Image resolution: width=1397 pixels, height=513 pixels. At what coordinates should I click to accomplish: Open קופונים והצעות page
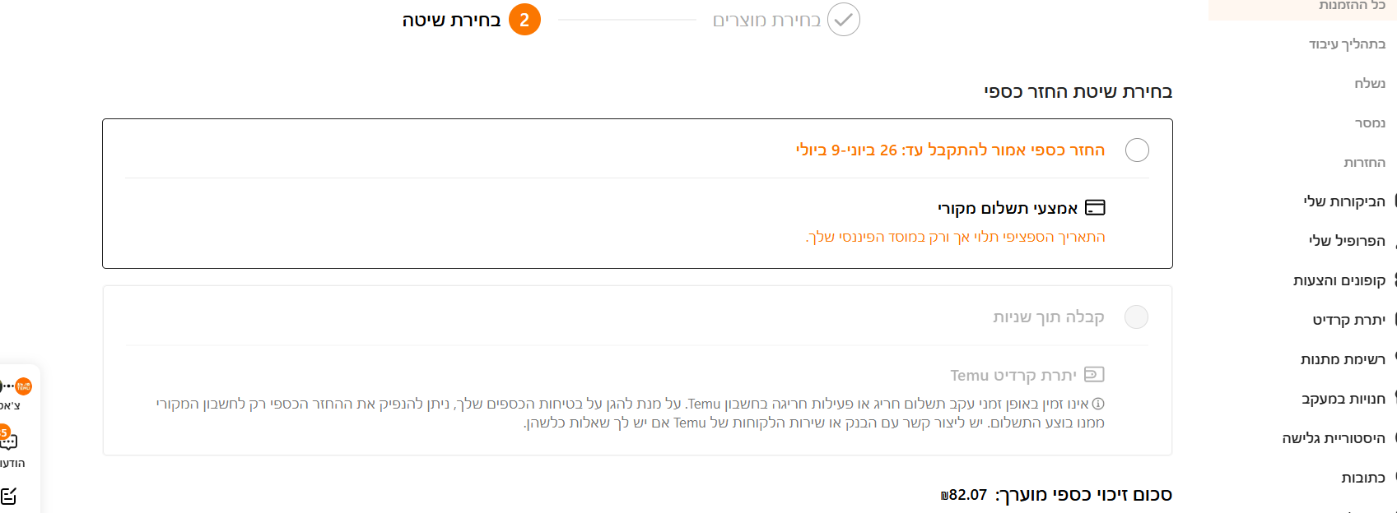(x=1339, y=280)
